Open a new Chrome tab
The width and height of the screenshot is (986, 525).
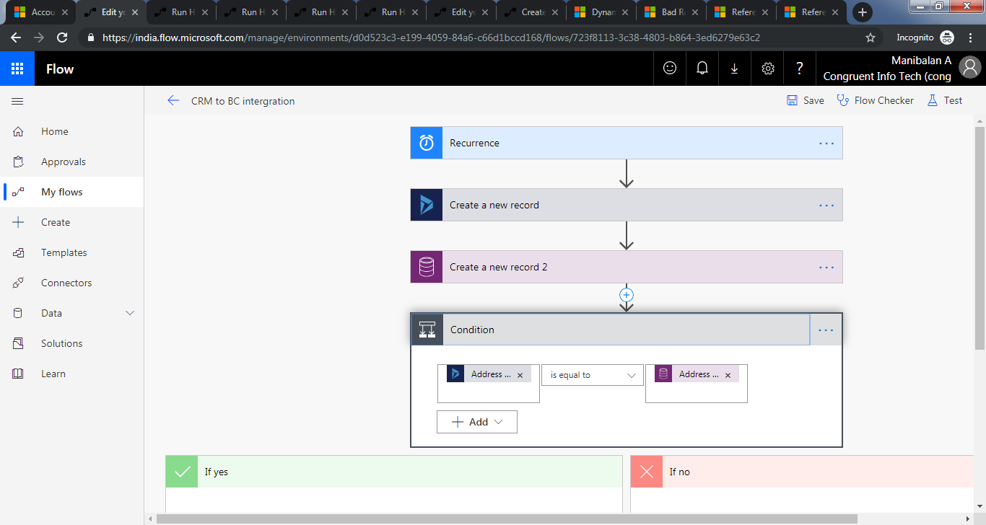862,12
